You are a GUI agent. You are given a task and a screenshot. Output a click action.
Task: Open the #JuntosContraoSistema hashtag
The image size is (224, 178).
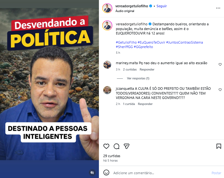(185, 42)
